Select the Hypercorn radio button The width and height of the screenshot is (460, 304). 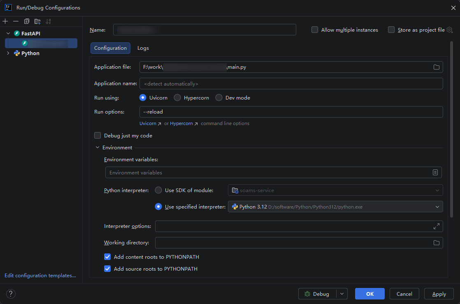click(x=177, y=98)
